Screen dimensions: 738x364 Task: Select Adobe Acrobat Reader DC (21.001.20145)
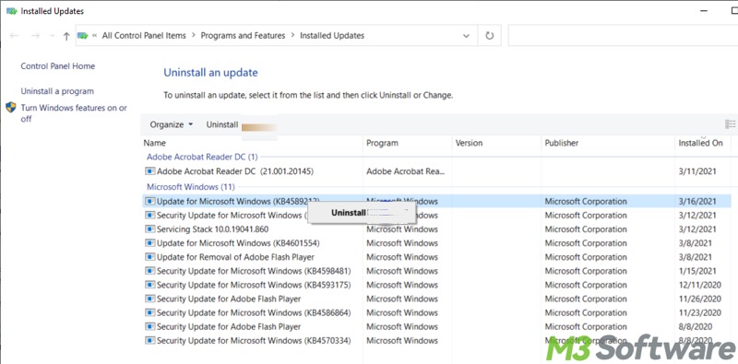[235, 171]
